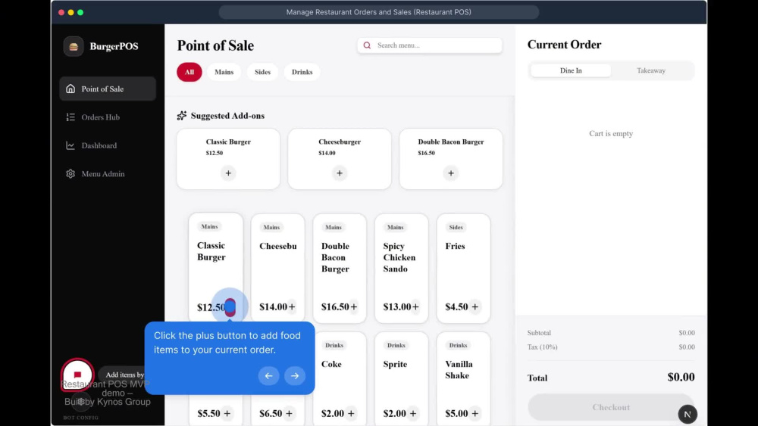This screenshot has height=426, width=758.
Task: Click the window title bar text
Action: (378, 12)
